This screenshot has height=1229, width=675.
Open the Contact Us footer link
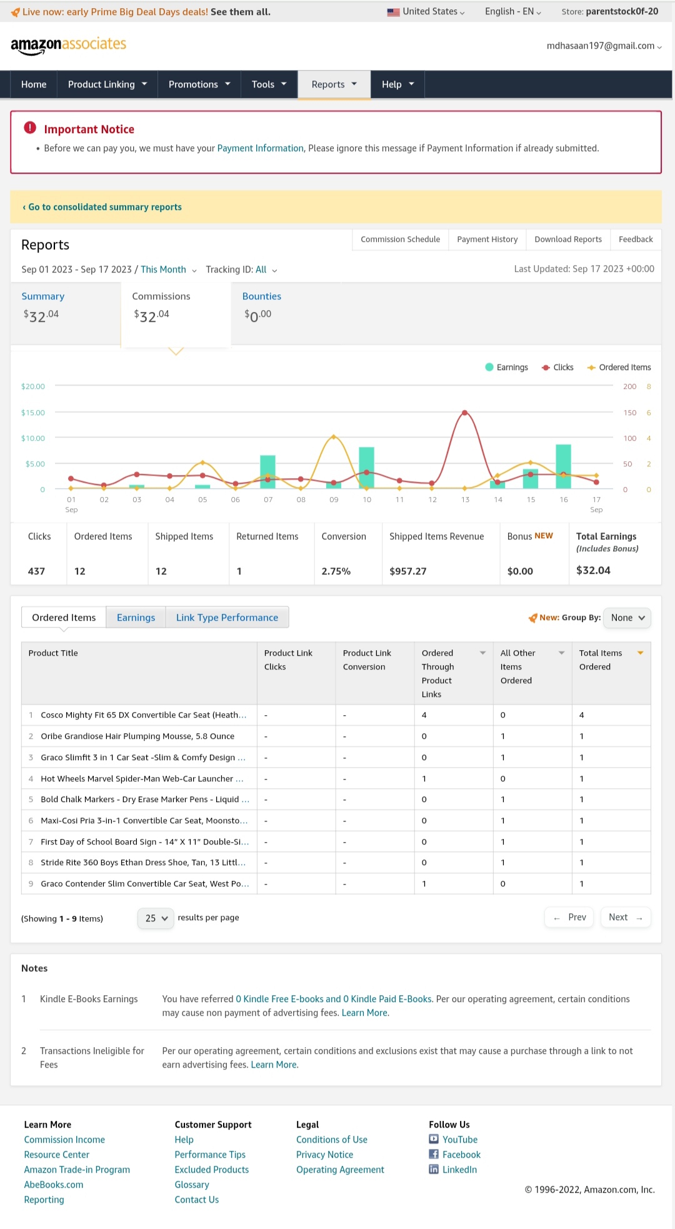197,1200
